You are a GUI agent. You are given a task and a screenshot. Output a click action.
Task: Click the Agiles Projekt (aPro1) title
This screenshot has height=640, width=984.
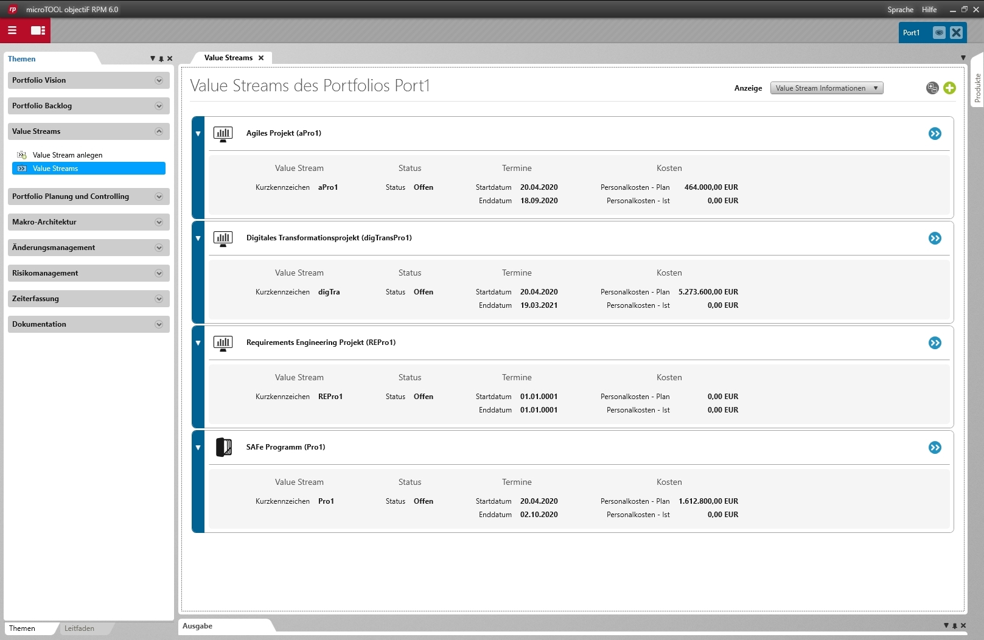pos(284,133)
